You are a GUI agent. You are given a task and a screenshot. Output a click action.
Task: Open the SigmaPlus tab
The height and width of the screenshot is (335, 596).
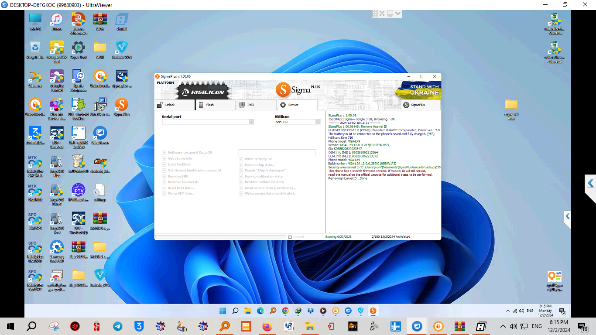point(421,105)
